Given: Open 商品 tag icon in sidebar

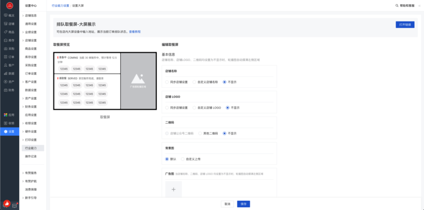Looking at the screenshot, I should click(x=6, y=32).
